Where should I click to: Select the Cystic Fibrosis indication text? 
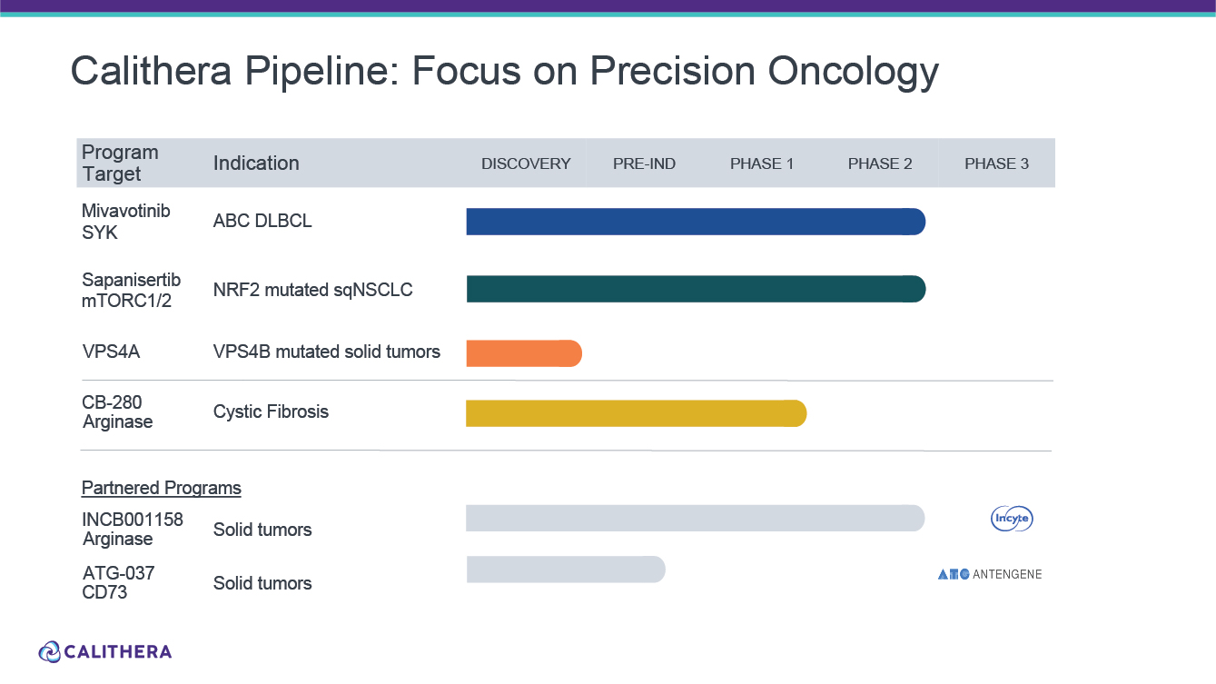(271, 411)
